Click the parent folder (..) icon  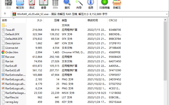[x=3, y=25]
